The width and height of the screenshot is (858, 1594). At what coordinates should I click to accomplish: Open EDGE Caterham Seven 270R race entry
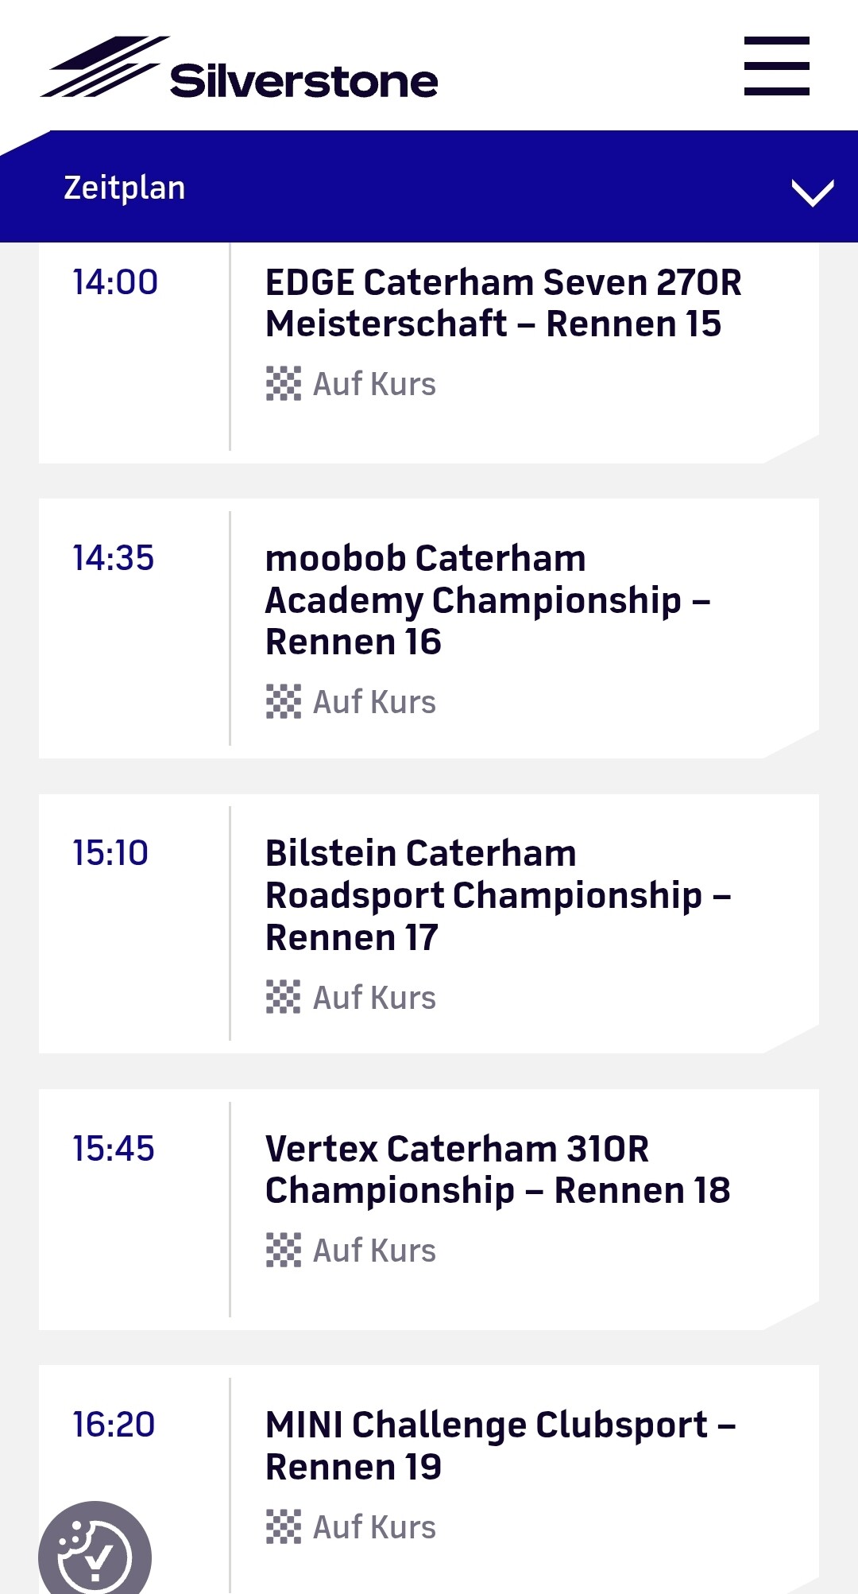point(503,303)
